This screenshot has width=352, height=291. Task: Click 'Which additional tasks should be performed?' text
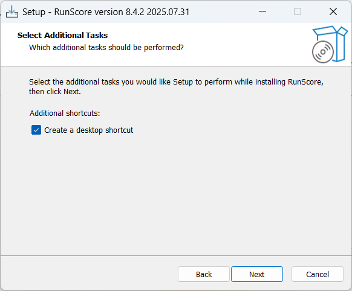point(106,48)
